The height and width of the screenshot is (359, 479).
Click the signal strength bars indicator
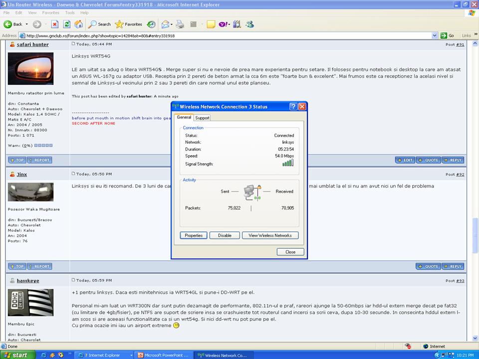pyautogui.click(x=288, y=163)
